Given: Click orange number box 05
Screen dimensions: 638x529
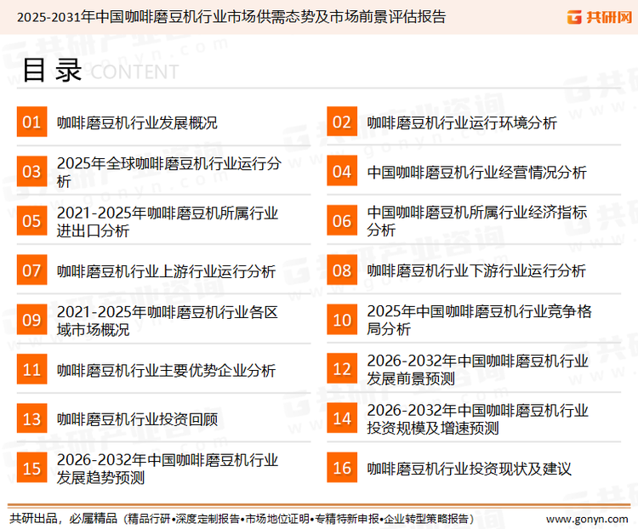Looking at the screenshot, I should [31, 221].
